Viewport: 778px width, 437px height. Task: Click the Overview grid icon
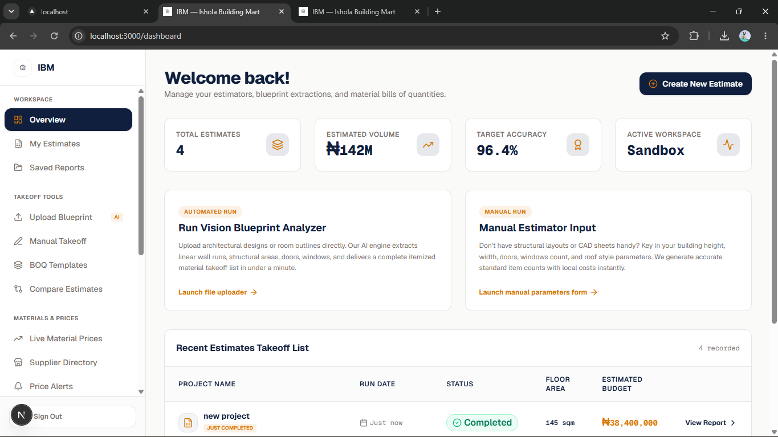18,120
